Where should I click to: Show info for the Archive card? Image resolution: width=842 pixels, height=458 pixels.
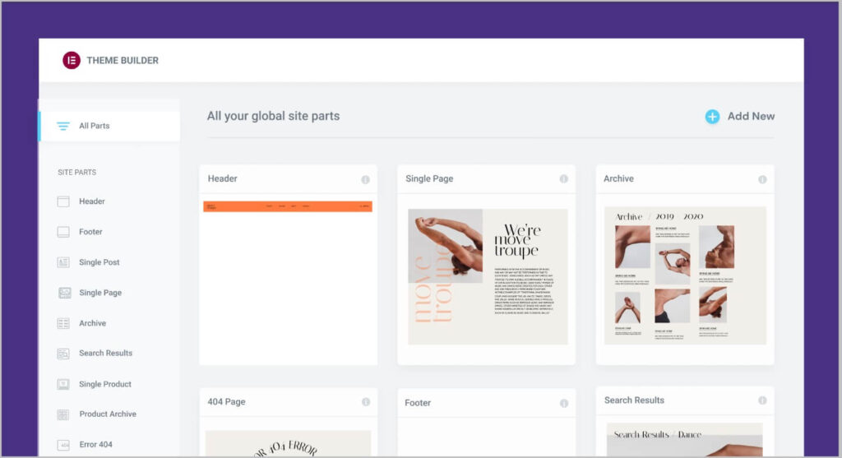coord(762,179)
